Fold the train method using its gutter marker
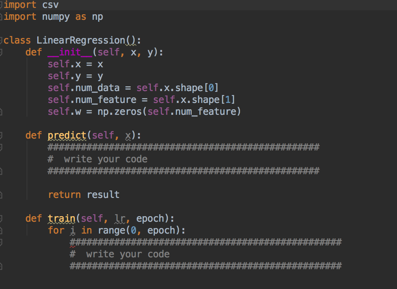This screenshot has width=397, height=289. click(x=1, y=219)
